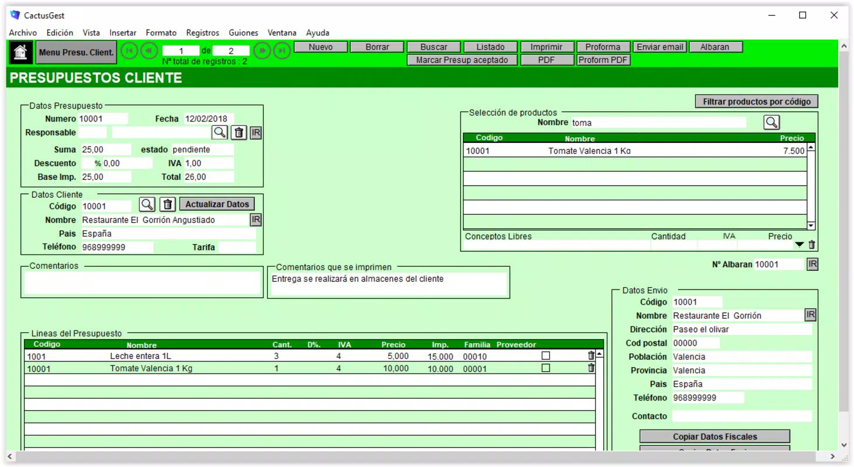Select Tomate Valencia 1 Kg product row
Image resolution: width=854 pixels, height=467 pixels.
pos(635,151)
